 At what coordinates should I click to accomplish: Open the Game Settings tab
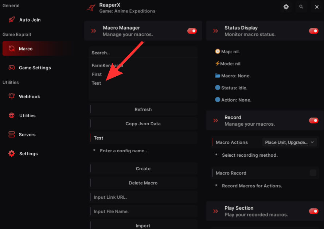[x=38, y=68]
